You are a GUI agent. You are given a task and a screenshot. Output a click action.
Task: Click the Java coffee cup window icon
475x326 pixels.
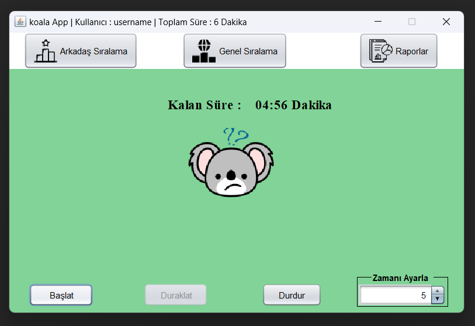(x=20, y=22)
